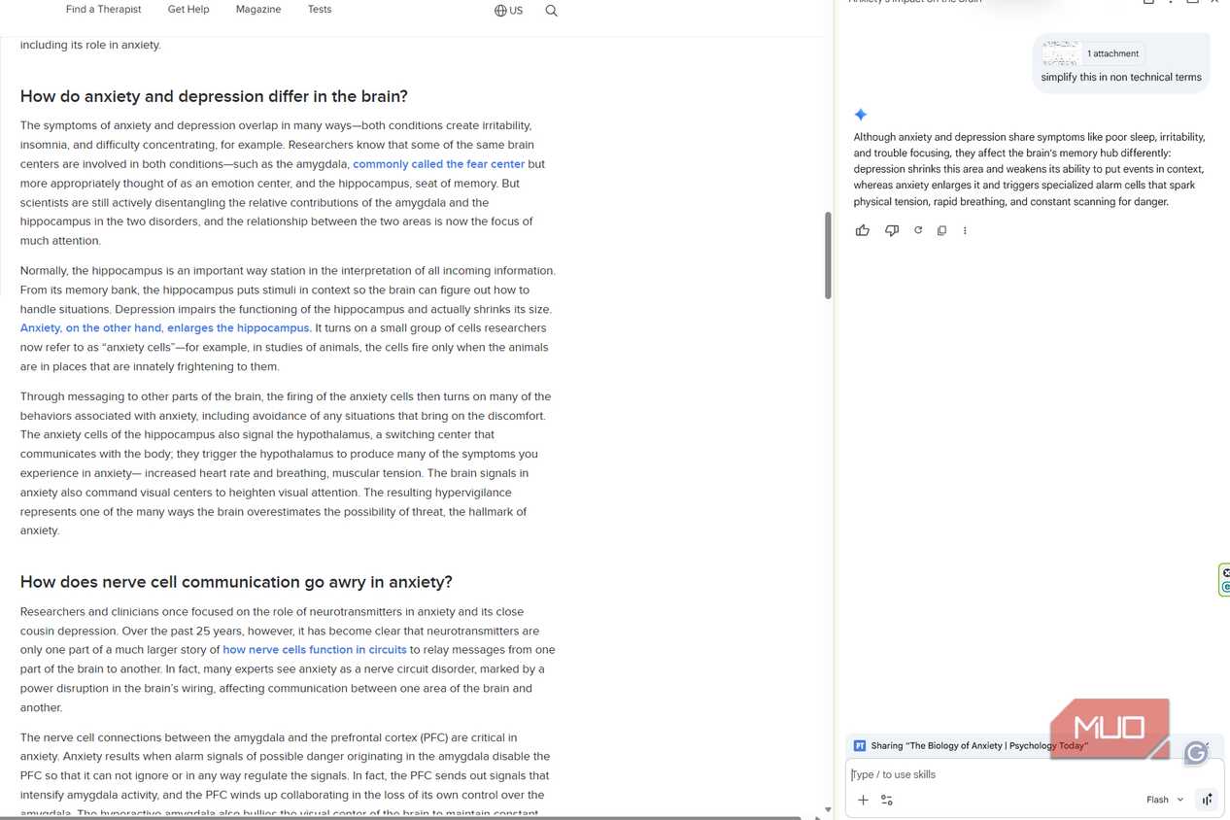The width and height of the screenshot is (1230, 820).
Task: Regenerate the Gemini response
Action: point(918,230)
